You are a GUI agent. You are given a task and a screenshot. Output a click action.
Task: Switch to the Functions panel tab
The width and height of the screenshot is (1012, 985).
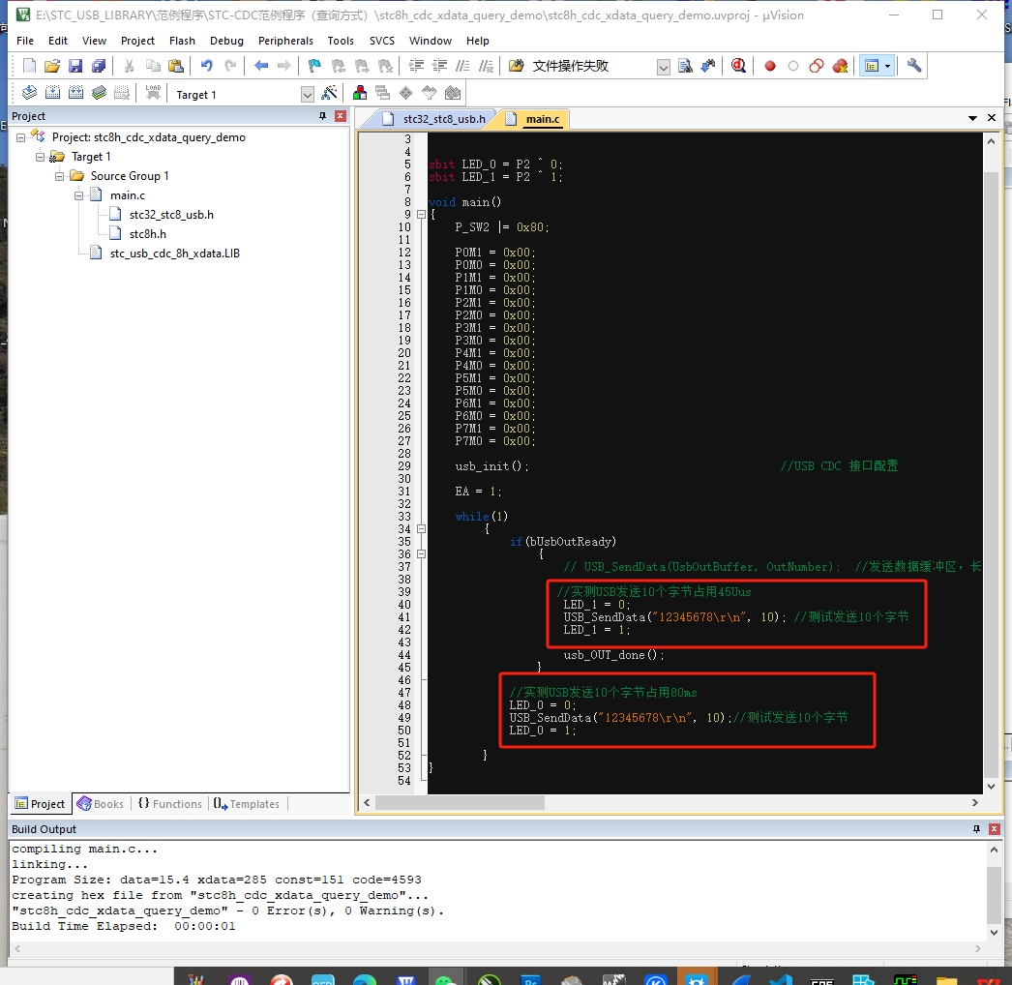tap(170, 804)
